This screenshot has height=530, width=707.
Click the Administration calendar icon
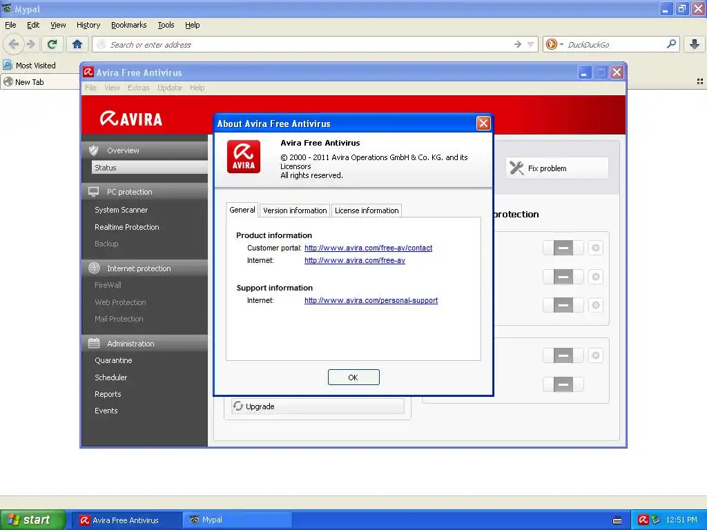(94, 344)
